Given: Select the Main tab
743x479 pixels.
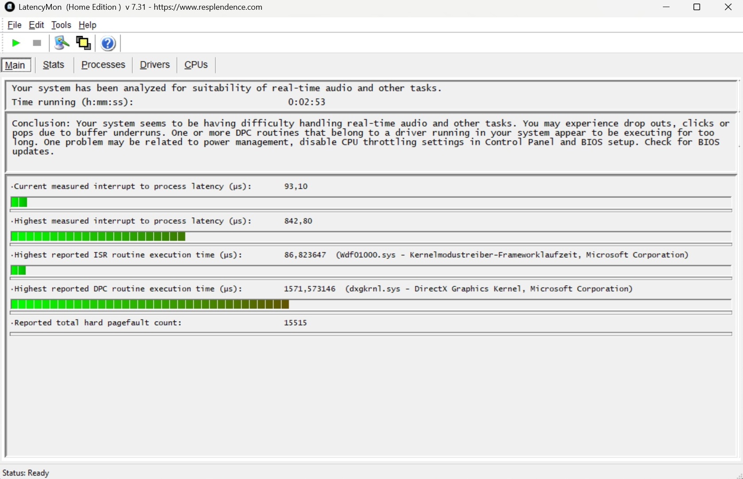Looking at the screenshot, I should pos(16,65).
